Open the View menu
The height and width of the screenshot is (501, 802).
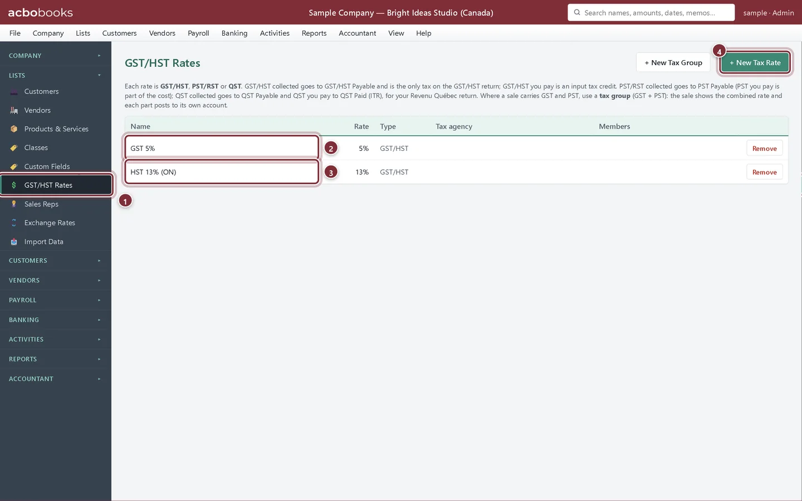click(396, 33)
